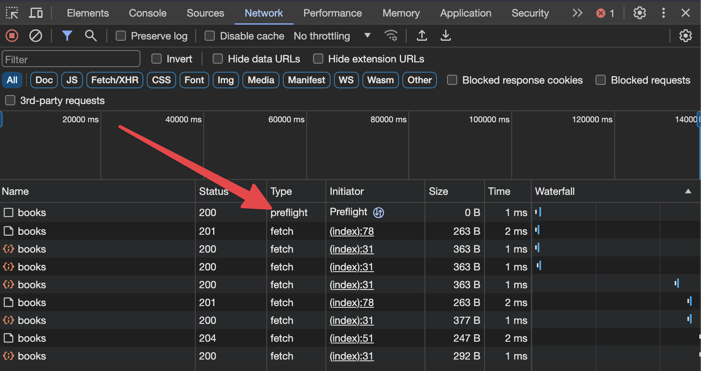Screen dimensions: 701x371
Task: Enable the Preserve log checkbox
Action: click(121, 36)
